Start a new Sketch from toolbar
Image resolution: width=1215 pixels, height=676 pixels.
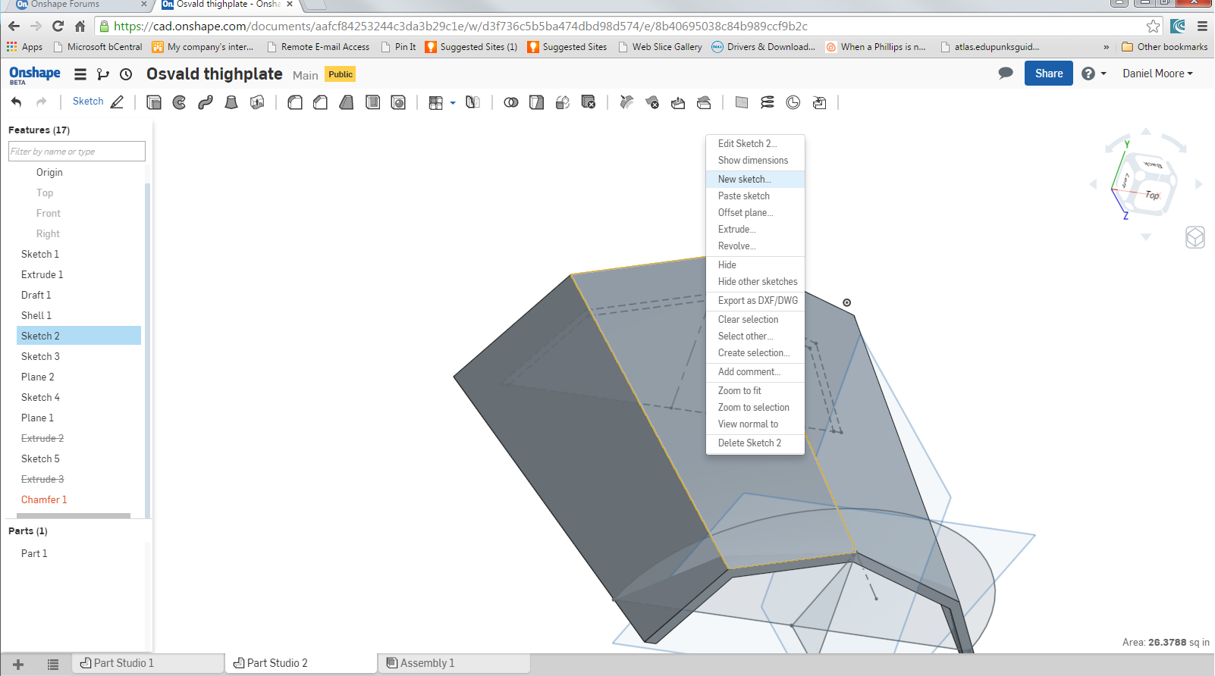(98, 102)
